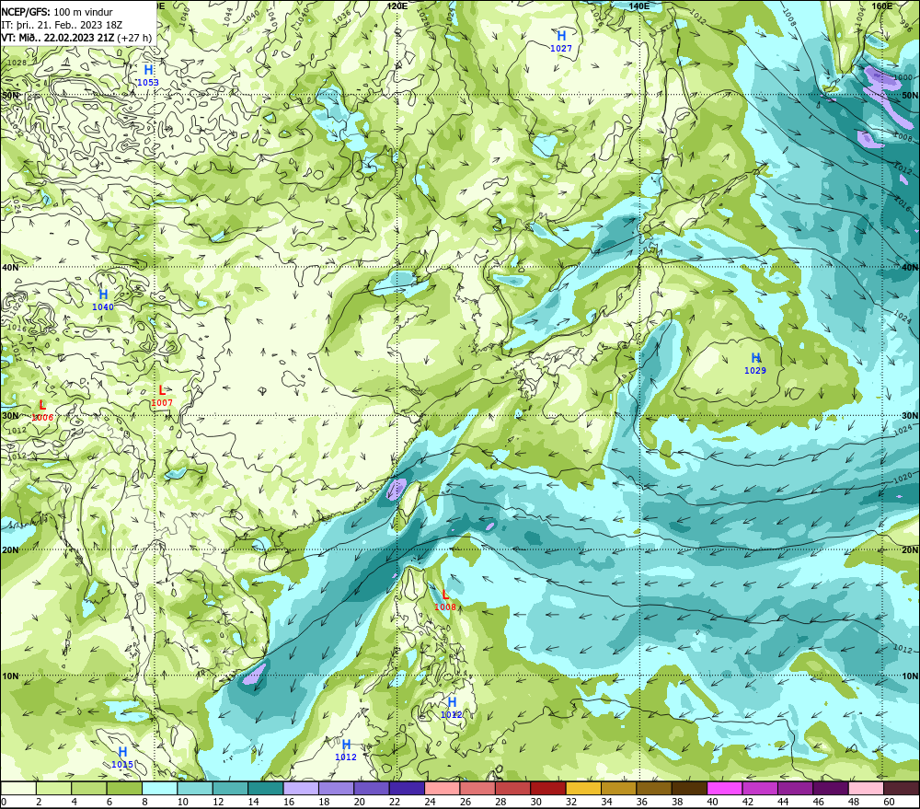This screenshot has width=920, height=809.
Task: Select the golden yellow 32–34 legend swatch
Action: click(x=583, y=789)
